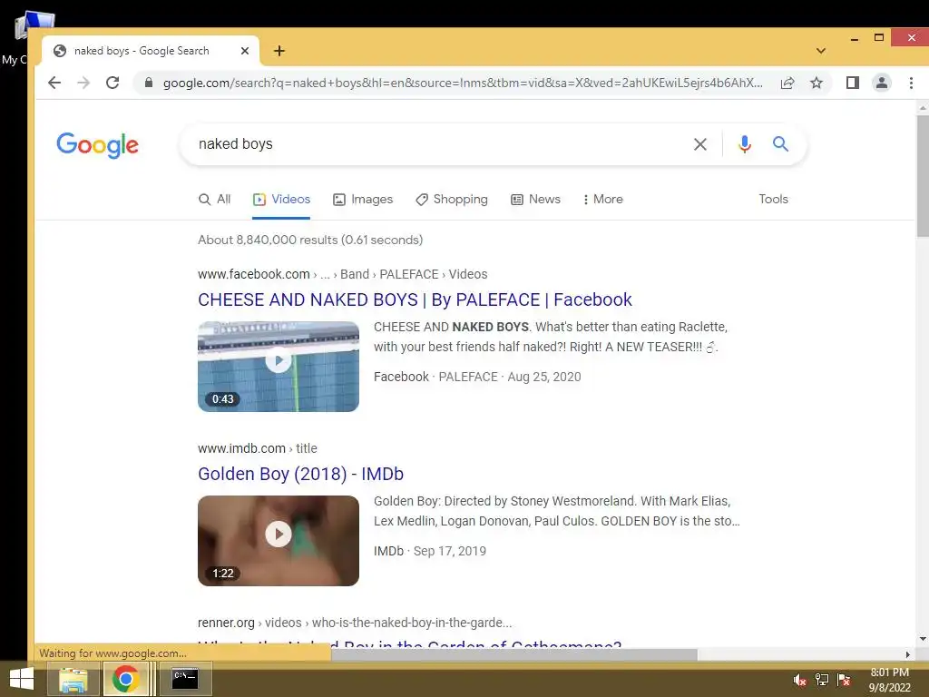This screenshot has height=697, width=929.
Task: Close the Google Search tab
Action: [x=245, y=51]
